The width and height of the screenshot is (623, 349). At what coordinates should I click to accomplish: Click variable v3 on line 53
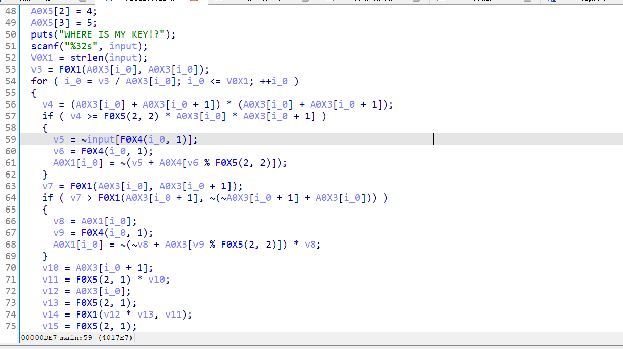[x=37, y=69]
